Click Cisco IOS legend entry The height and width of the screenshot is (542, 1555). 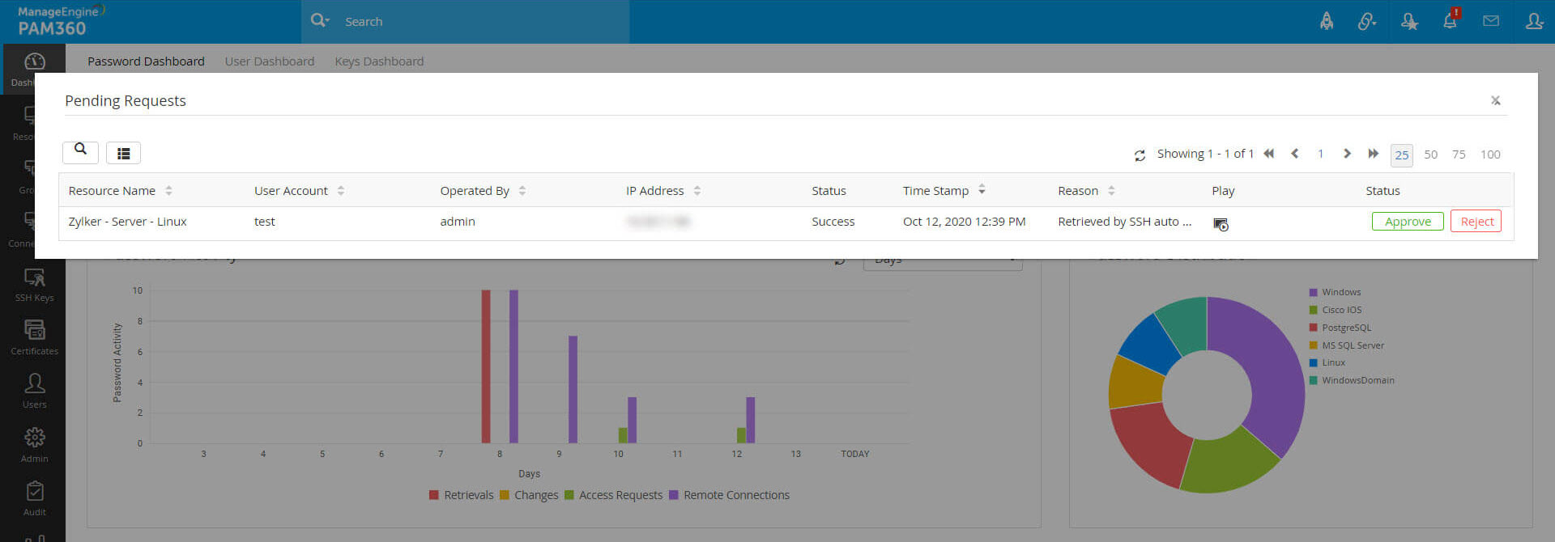1336,310
